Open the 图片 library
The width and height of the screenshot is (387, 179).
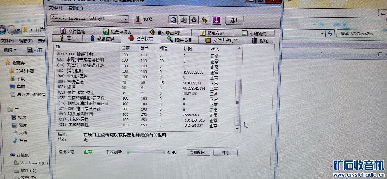(x=19, y=125)
